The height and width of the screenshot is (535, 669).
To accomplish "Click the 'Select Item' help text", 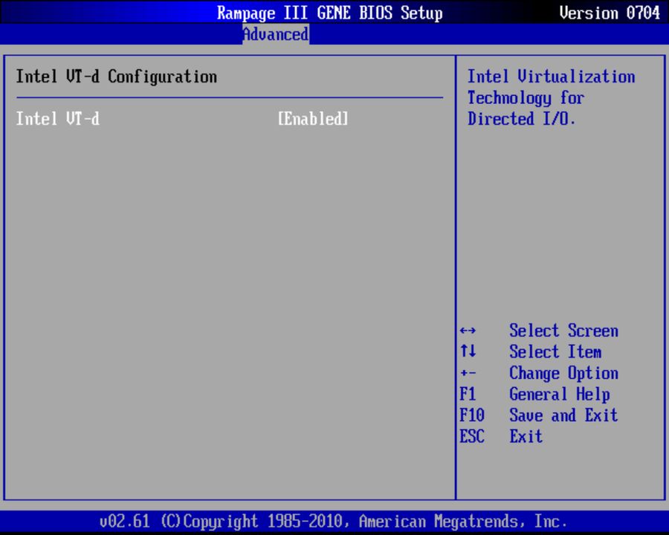I will (x=555, y=351).
